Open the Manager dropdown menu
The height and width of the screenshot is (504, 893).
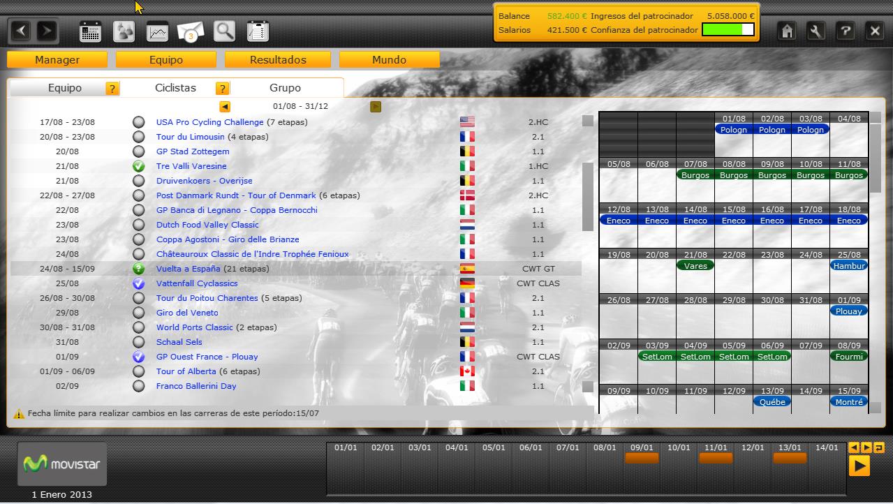(57, 60)
